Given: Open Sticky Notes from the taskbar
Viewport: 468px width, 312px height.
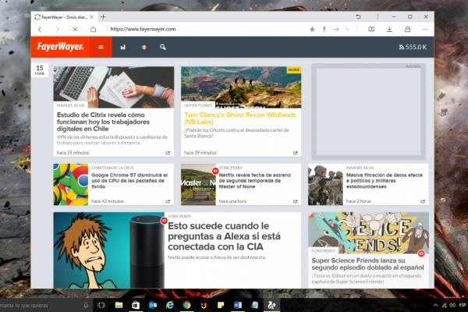Looking at the screenshot, I should pos(221,305).
